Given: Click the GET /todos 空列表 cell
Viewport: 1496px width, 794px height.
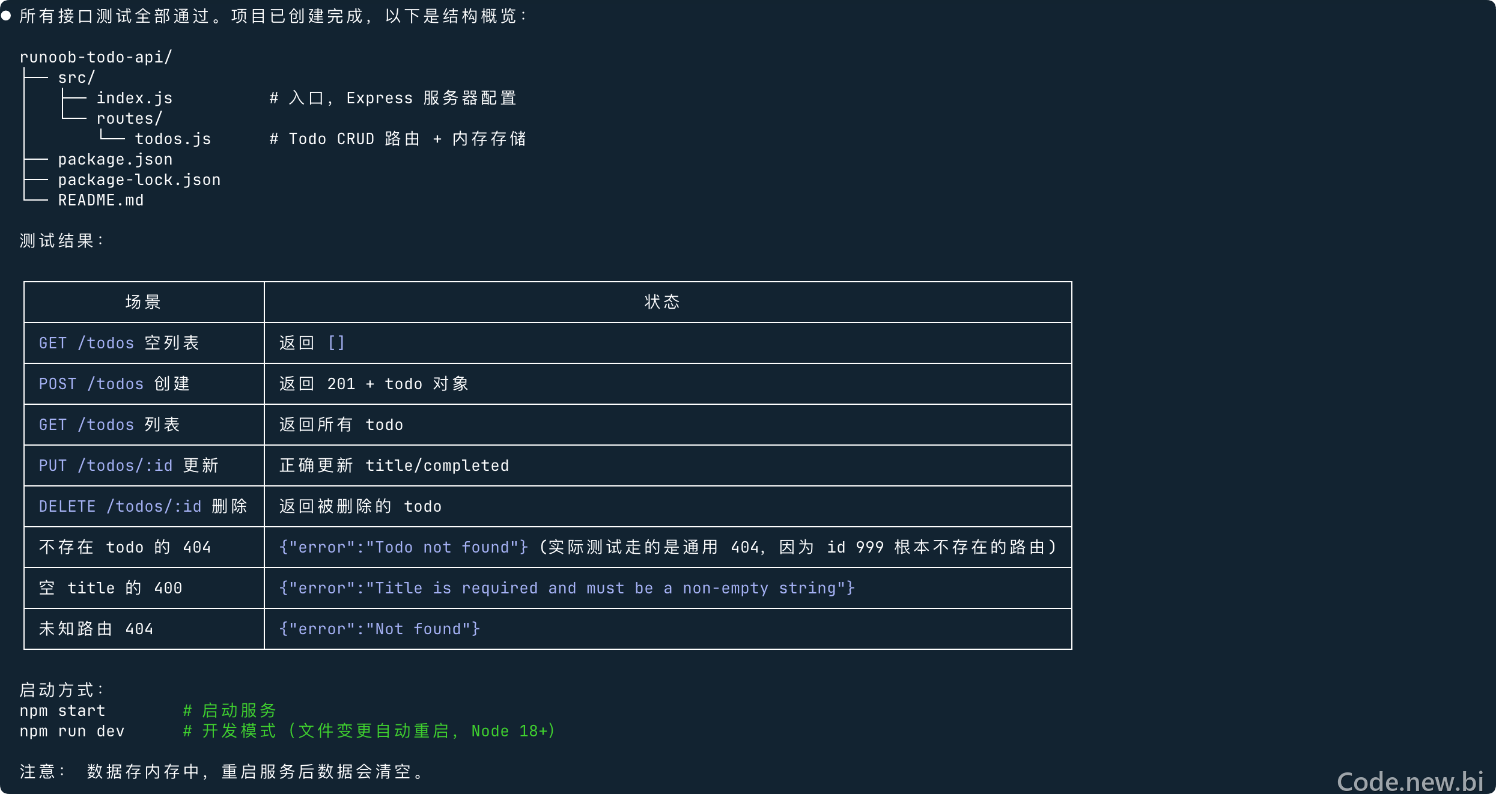Looking at the screenshot, I should (x=144, y=343).
